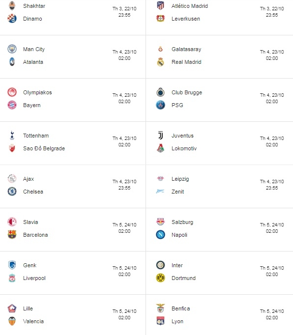
Task: Open the Galatasaray team name
Action: (186, 49)
